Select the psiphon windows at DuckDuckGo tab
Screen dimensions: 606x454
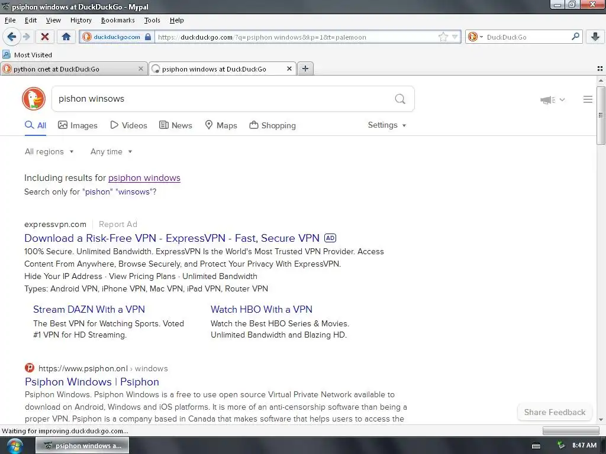pos(223,69)
